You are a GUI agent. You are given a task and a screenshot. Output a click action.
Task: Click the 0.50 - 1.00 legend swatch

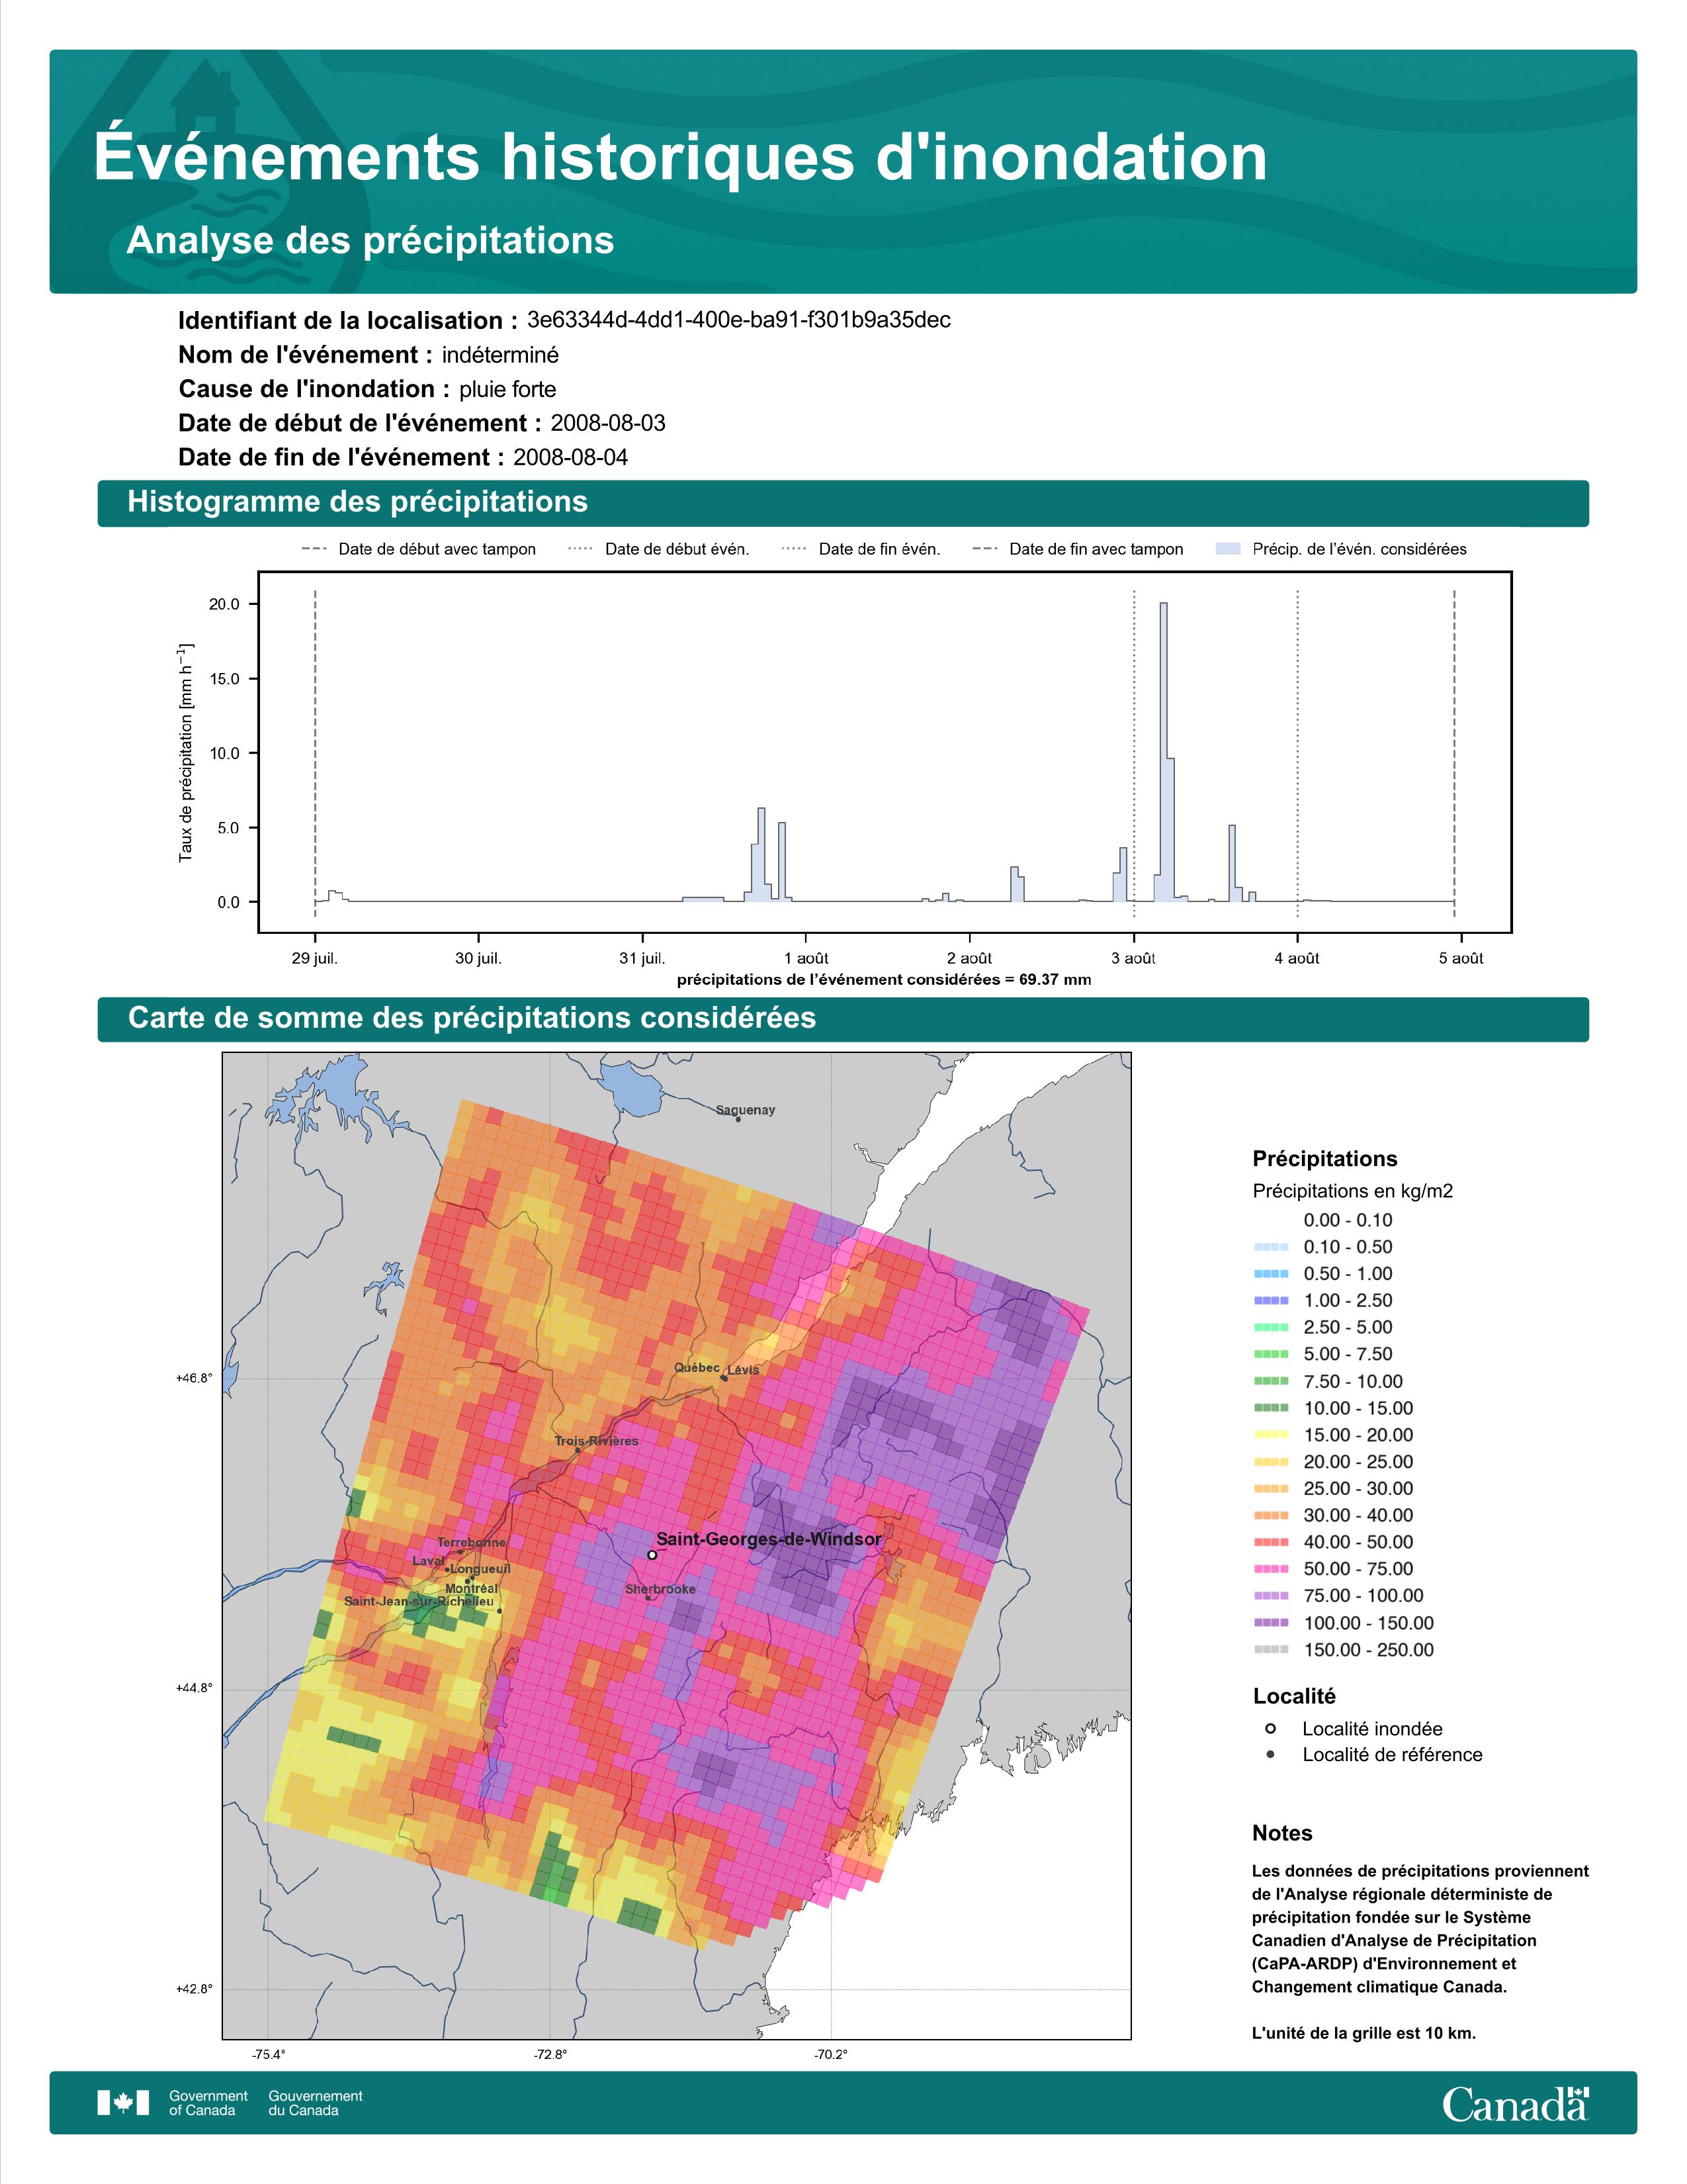1270,1274
